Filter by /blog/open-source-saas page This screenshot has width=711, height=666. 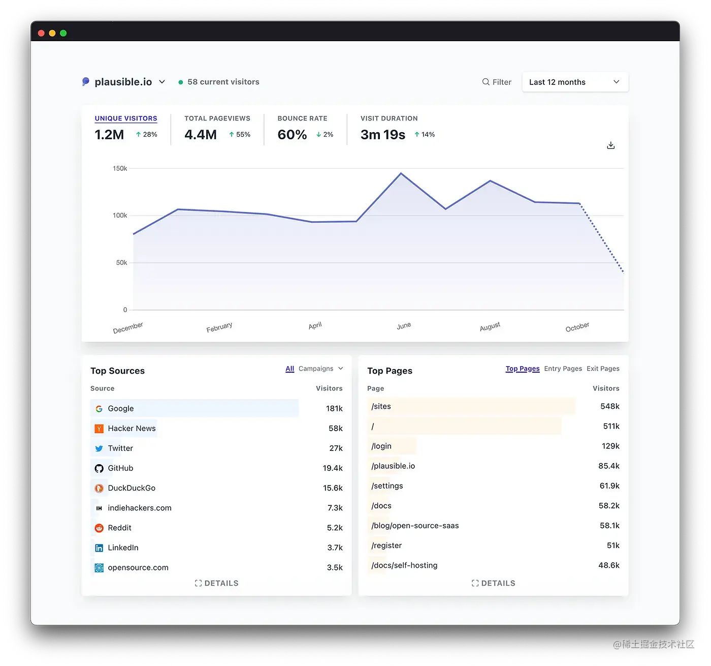pyautogui.click(x=415, y=525)
